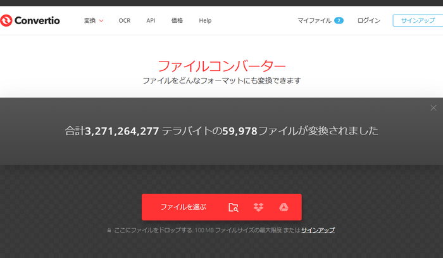This screenshot has height=258, width=443.
Task: Open the 変換 dropdown menu
Action: pos(94,21)
